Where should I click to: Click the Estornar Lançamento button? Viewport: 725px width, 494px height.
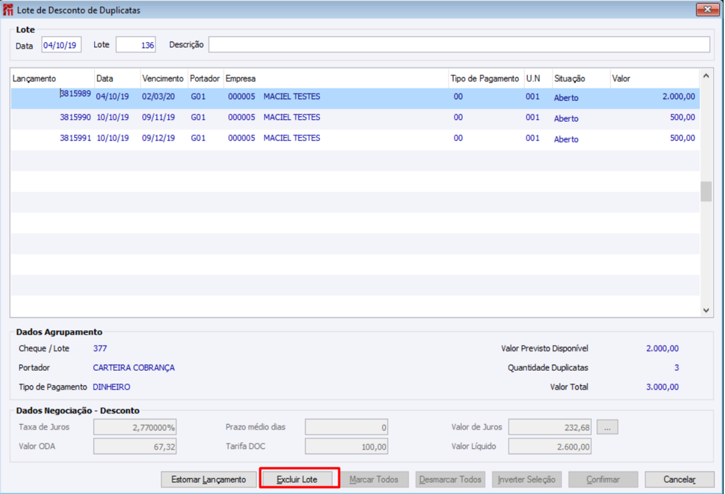point(208,479)
